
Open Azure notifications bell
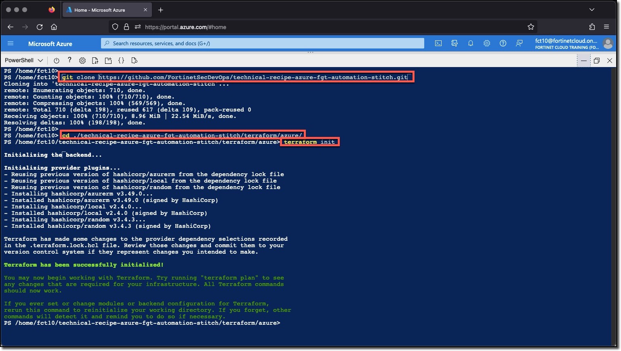click(471, 43)
